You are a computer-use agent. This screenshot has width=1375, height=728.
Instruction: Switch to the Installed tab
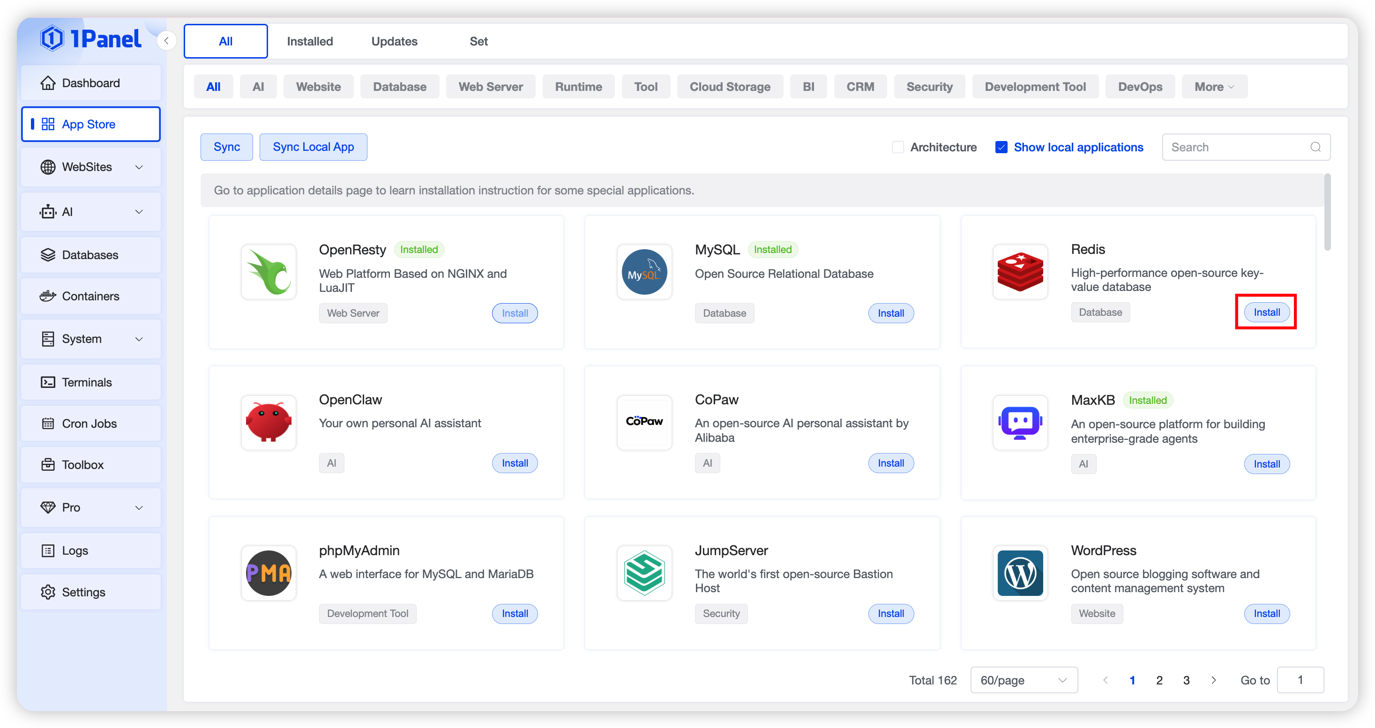click(310, 41)
